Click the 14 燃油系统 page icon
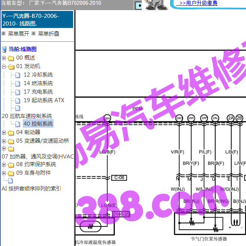 (18, 83)
